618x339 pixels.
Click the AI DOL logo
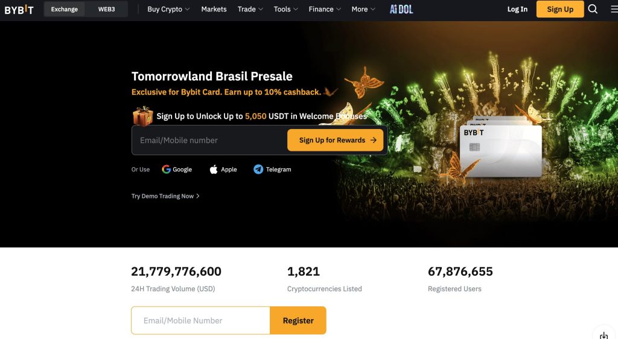click(401, 9)
